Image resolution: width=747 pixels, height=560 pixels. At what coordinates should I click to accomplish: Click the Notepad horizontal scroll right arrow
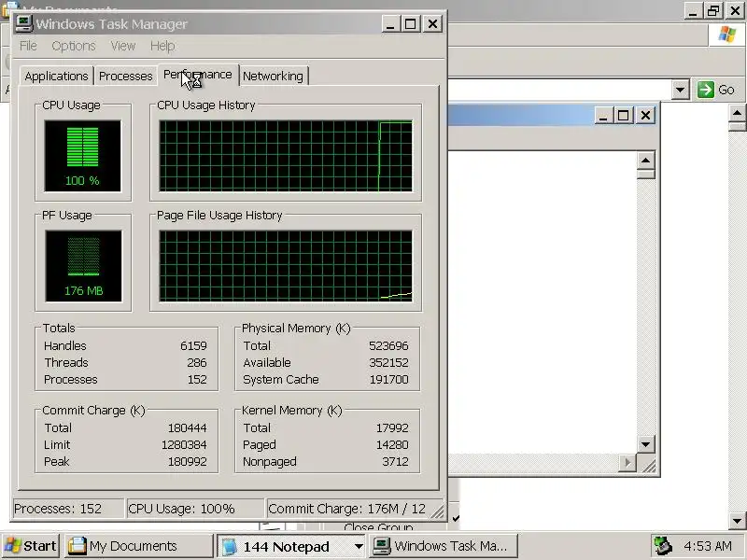[627, 462]
